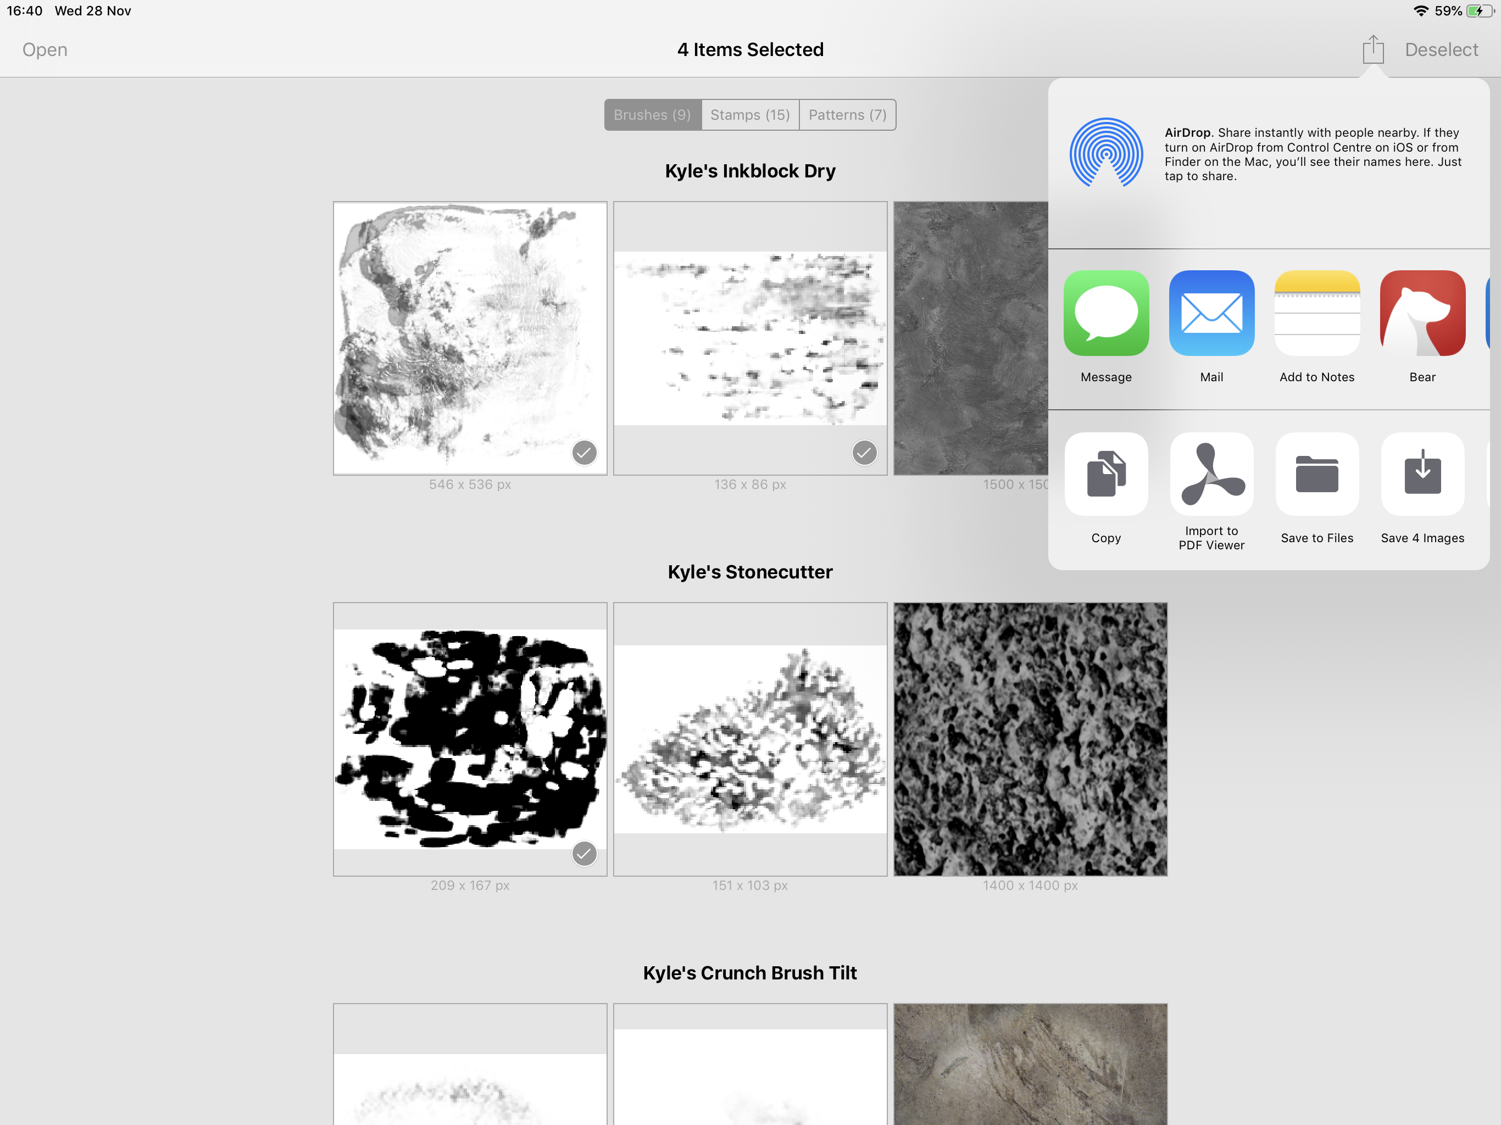Tap the AirDrop icon
The width and height of the screenshot is (1501, 1125).
[x=1106, y=153]
